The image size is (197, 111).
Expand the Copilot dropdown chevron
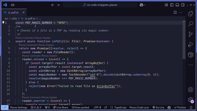tap(145, 5)
